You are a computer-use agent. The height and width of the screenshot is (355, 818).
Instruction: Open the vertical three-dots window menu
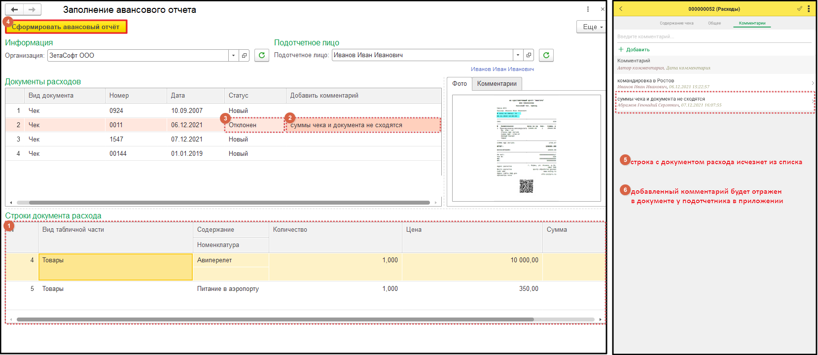point(588,9)
